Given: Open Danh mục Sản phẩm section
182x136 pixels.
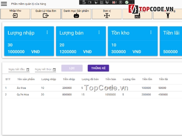Looking at the screenshot, I should tap(76, 14).
